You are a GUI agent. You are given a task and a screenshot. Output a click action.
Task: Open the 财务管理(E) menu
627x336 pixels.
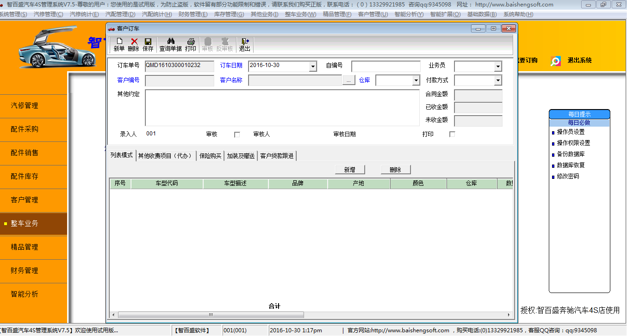[x=193, y=14]
